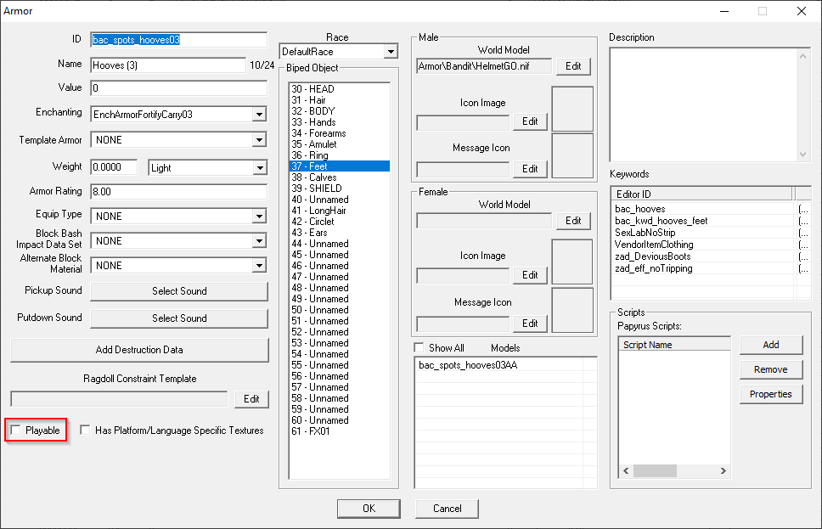Select biped slot 35 - Amulet
The height and width of the screenshot is (529, 822).
coord(340,144)
